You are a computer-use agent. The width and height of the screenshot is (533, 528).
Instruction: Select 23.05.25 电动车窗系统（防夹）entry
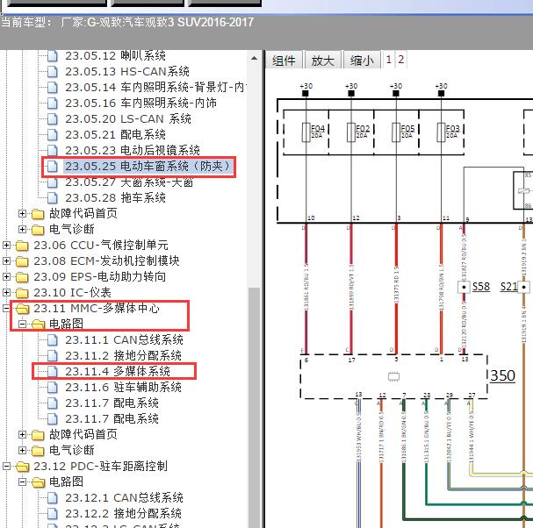coord(148,166)
